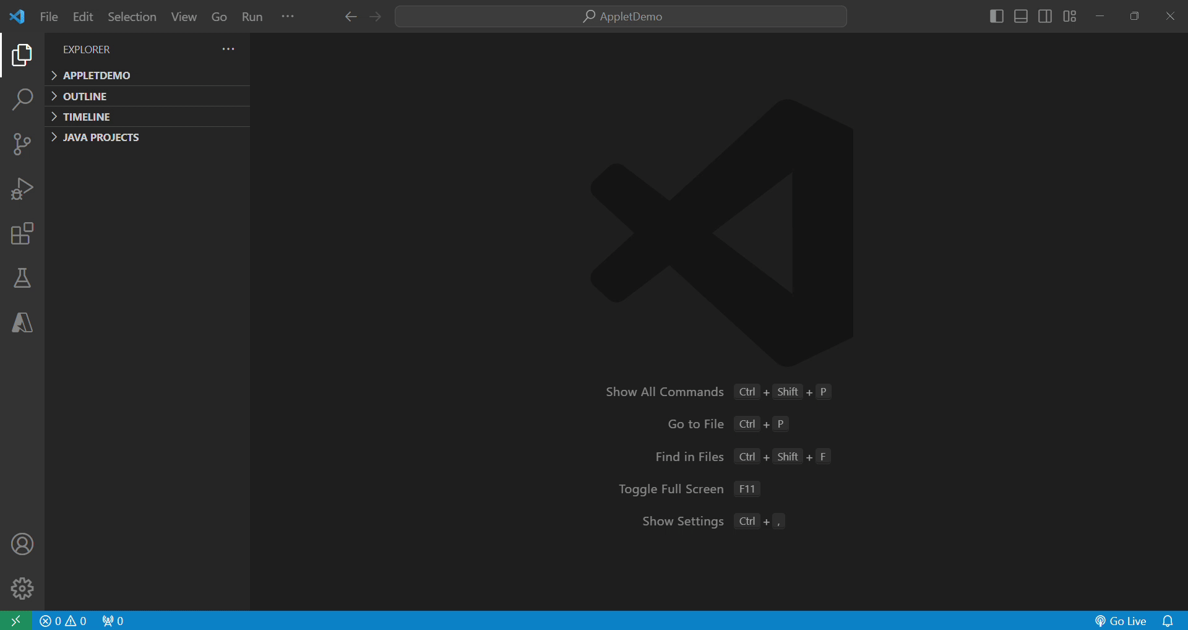Open the Customize Layout menu
The width and height of the screenshot is (1188, 630).
pyautogui.click(x=1070, y=17)
